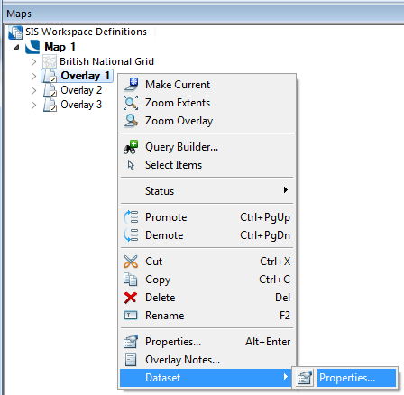404x395 pixels.
Task: Click the Make Current icon
Action: pos(131,85)
